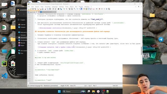Open the Function List panel icon
Viewport: 167px width, 94px height.
(91, 9)
